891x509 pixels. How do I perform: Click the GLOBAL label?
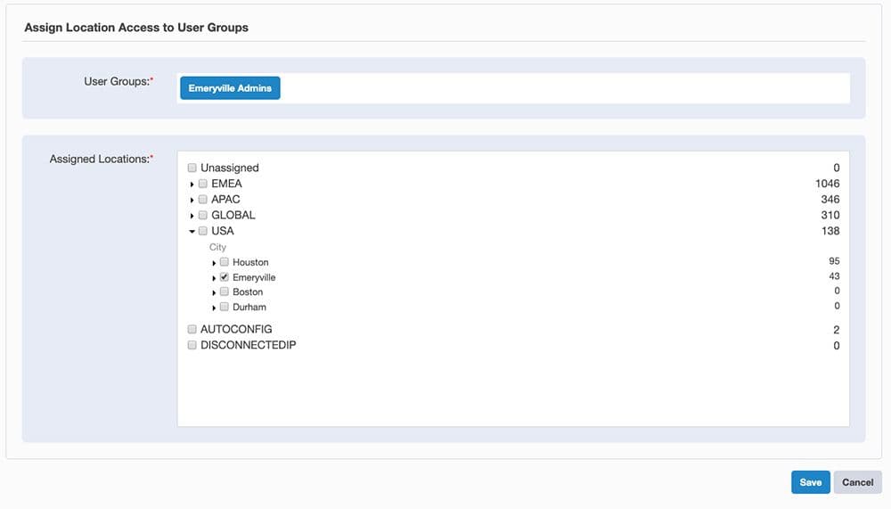click(233, 216)
